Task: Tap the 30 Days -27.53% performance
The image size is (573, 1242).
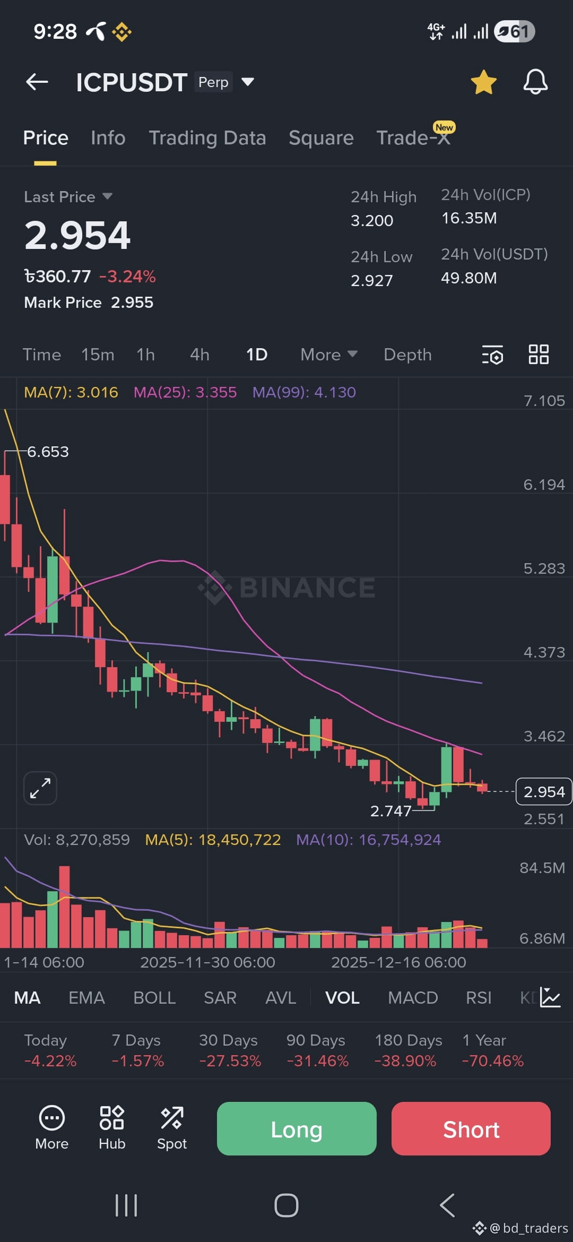Action: [x=230, y=1050]
